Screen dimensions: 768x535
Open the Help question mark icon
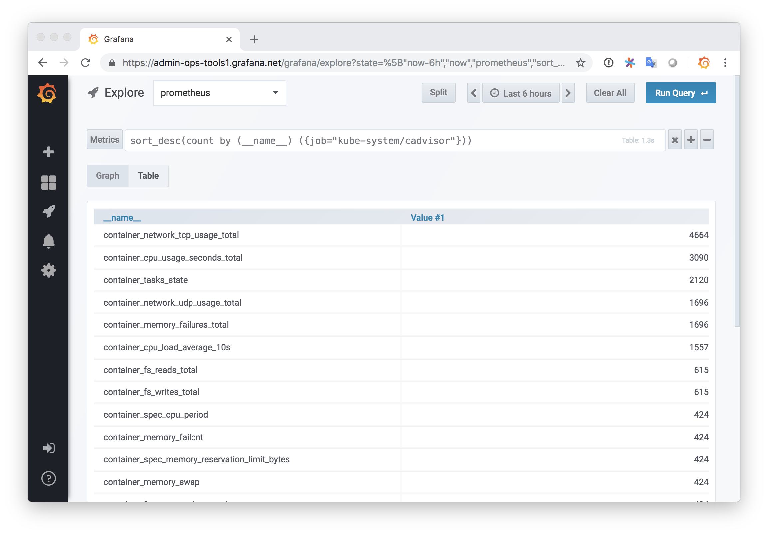point(49,478)
